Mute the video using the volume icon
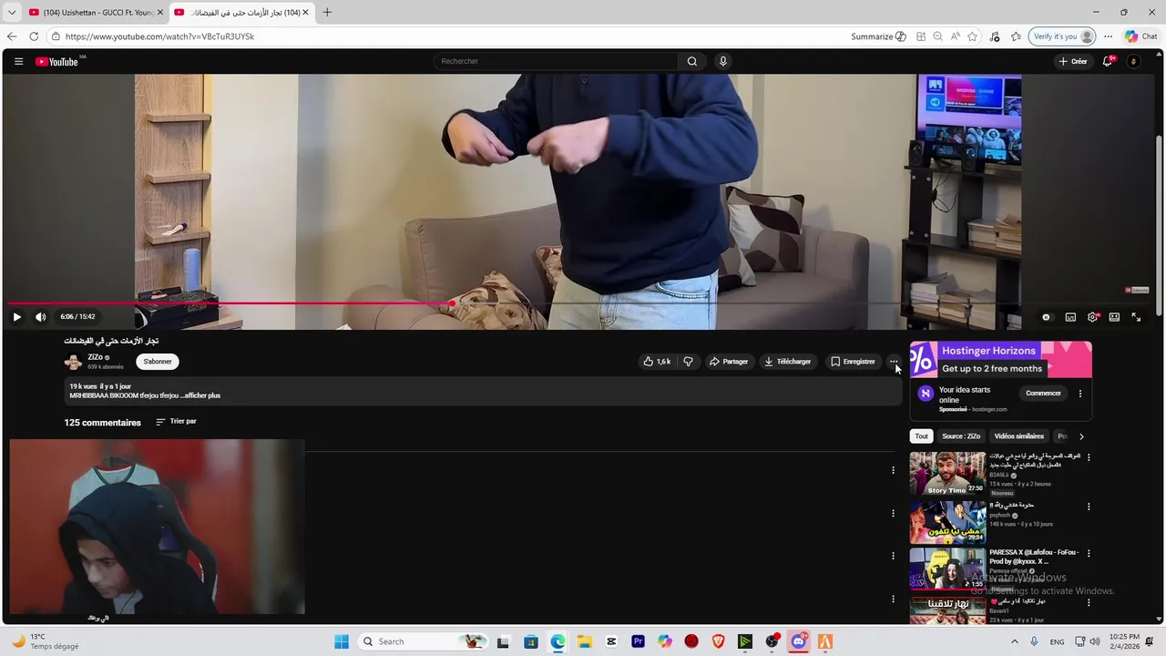The width and height of the screenshot is (1166, 656). tap(40, 317)
